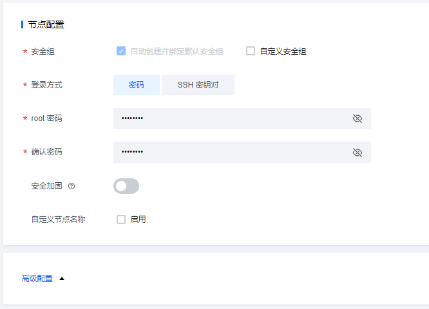Screen dimensions: 429x309
Task: Select the 密码 login method tab
Action: pyautogui.click(x=136, y=85)
